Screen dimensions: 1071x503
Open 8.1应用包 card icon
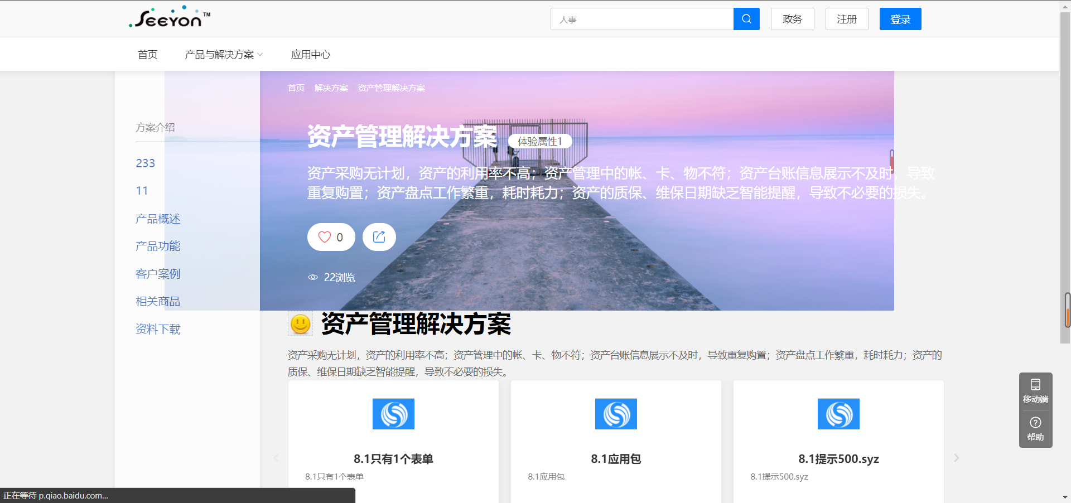pos(616,414)
